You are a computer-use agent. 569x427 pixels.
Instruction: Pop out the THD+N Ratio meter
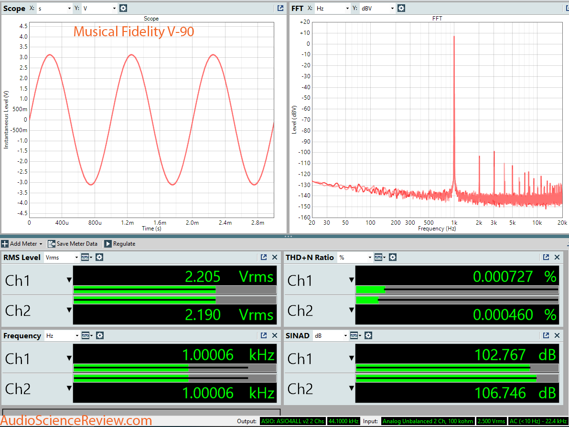coord(546,257)
